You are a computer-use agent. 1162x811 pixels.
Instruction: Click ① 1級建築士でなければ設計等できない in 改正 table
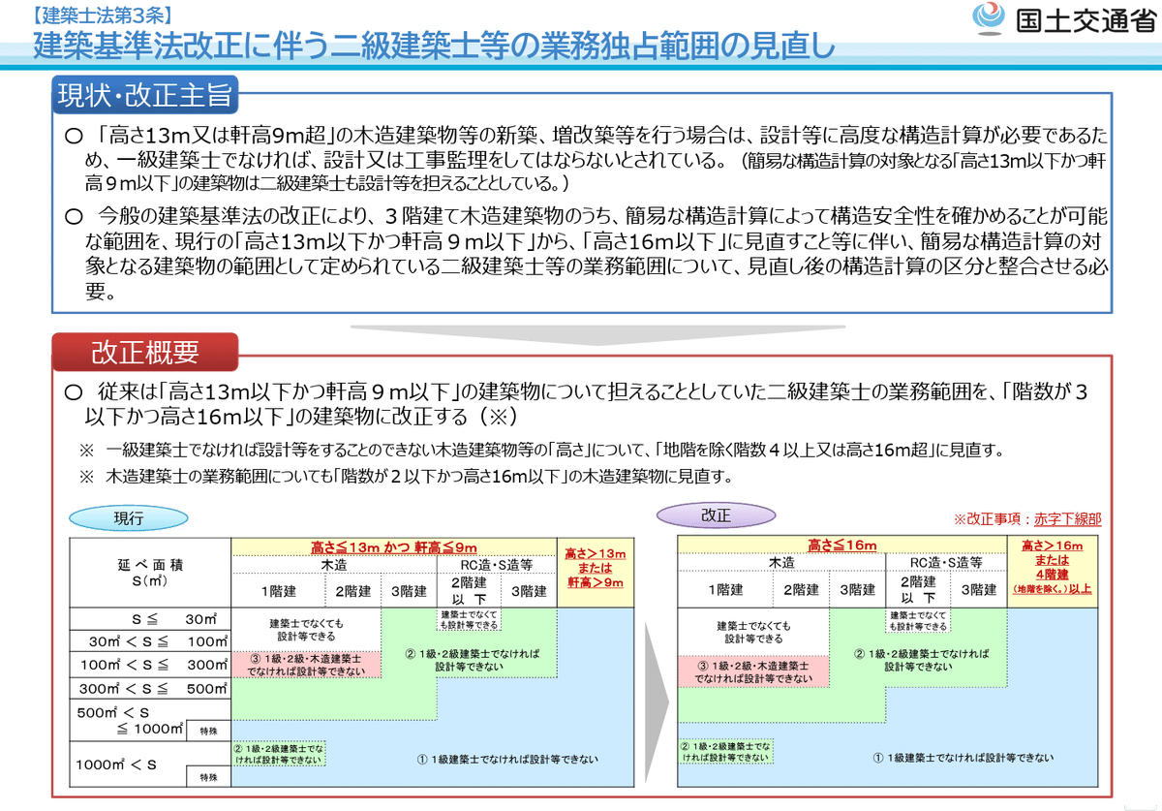pos(963,757)
